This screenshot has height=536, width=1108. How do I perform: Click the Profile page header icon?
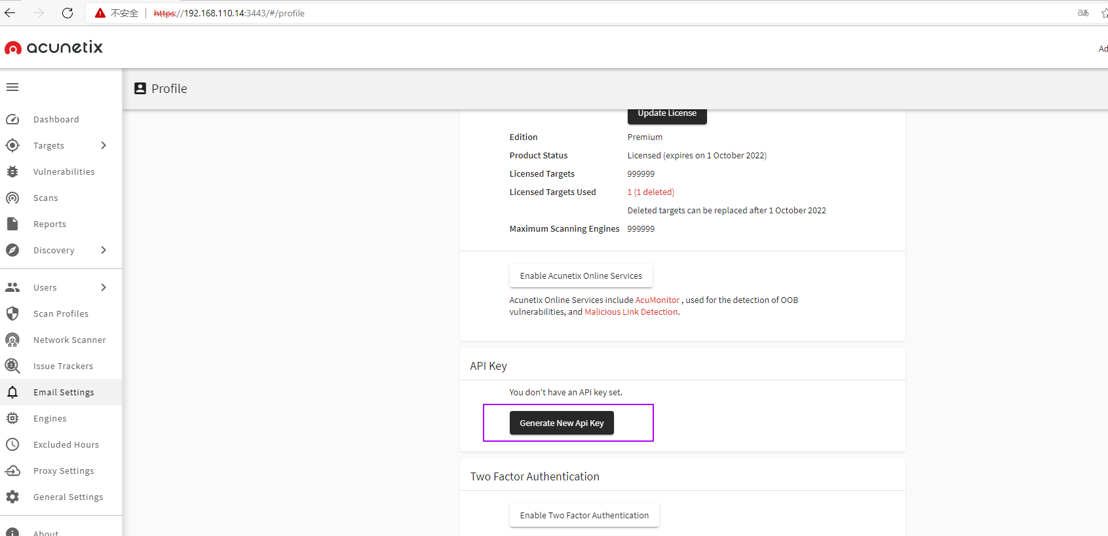[x=140, y=88]
